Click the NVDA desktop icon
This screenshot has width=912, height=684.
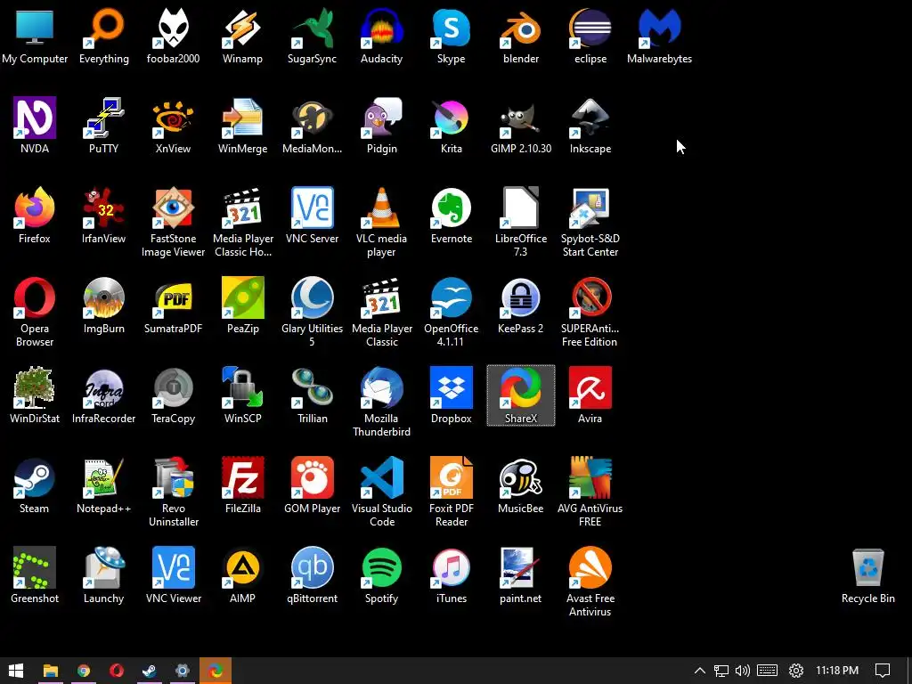35,126
